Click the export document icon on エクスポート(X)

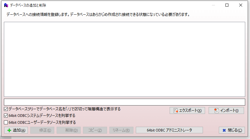[x=176, y=111]
